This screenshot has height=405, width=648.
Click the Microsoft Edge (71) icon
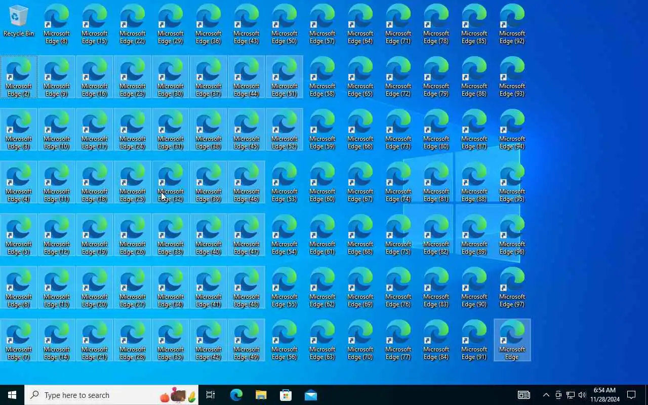398,24
